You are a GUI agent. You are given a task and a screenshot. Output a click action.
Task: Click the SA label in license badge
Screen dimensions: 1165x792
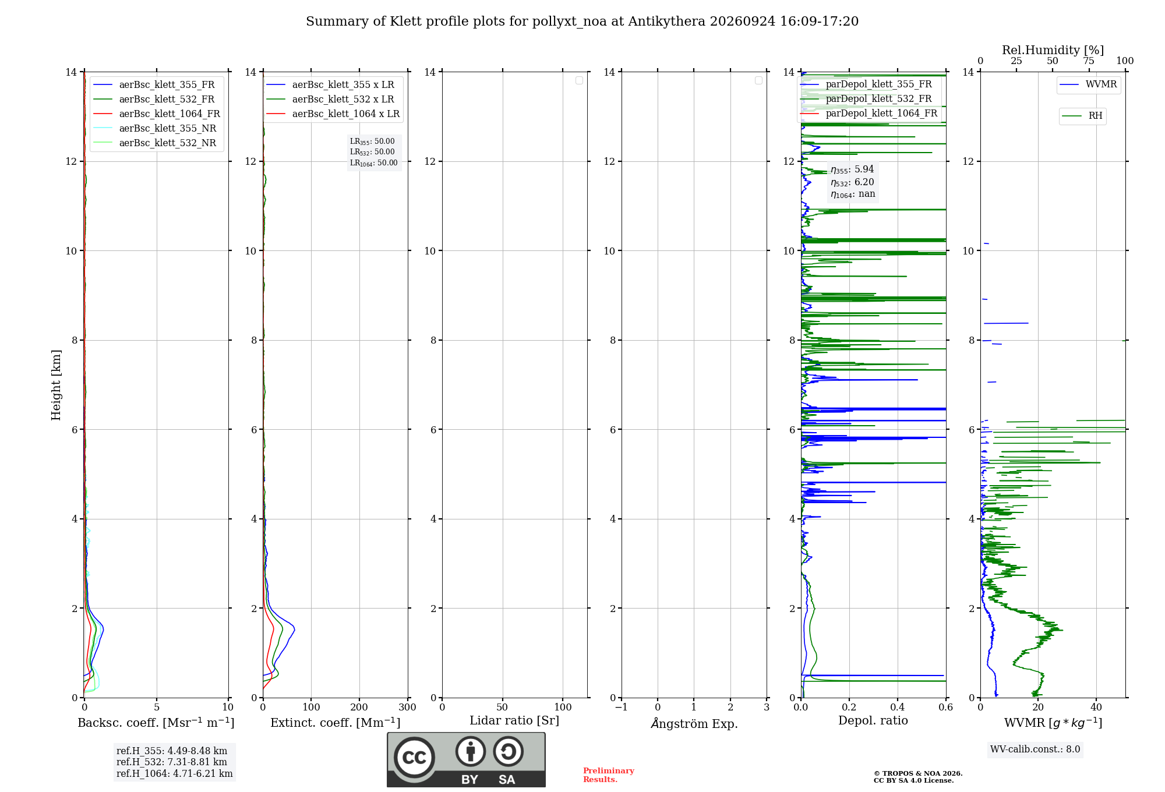pos(507,780)
